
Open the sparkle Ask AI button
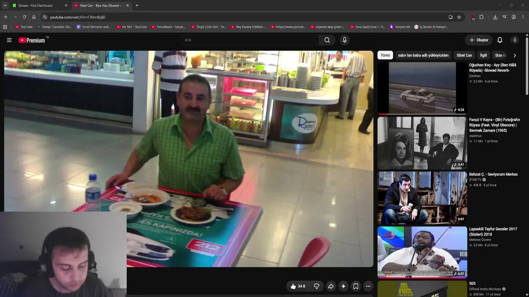point(343,286)
